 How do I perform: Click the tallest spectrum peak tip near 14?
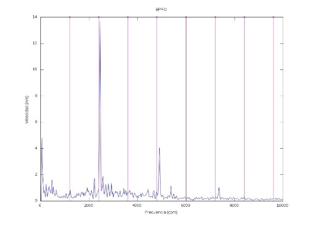coord(100,21)
